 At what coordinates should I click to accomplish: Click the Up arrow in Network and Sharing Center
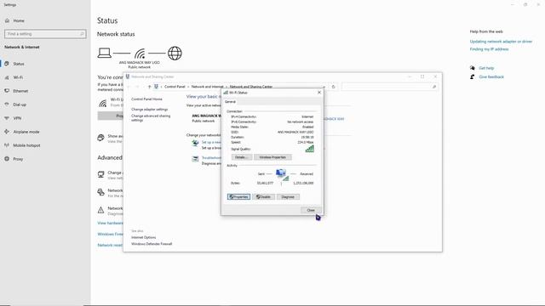[x=150, y=87]
